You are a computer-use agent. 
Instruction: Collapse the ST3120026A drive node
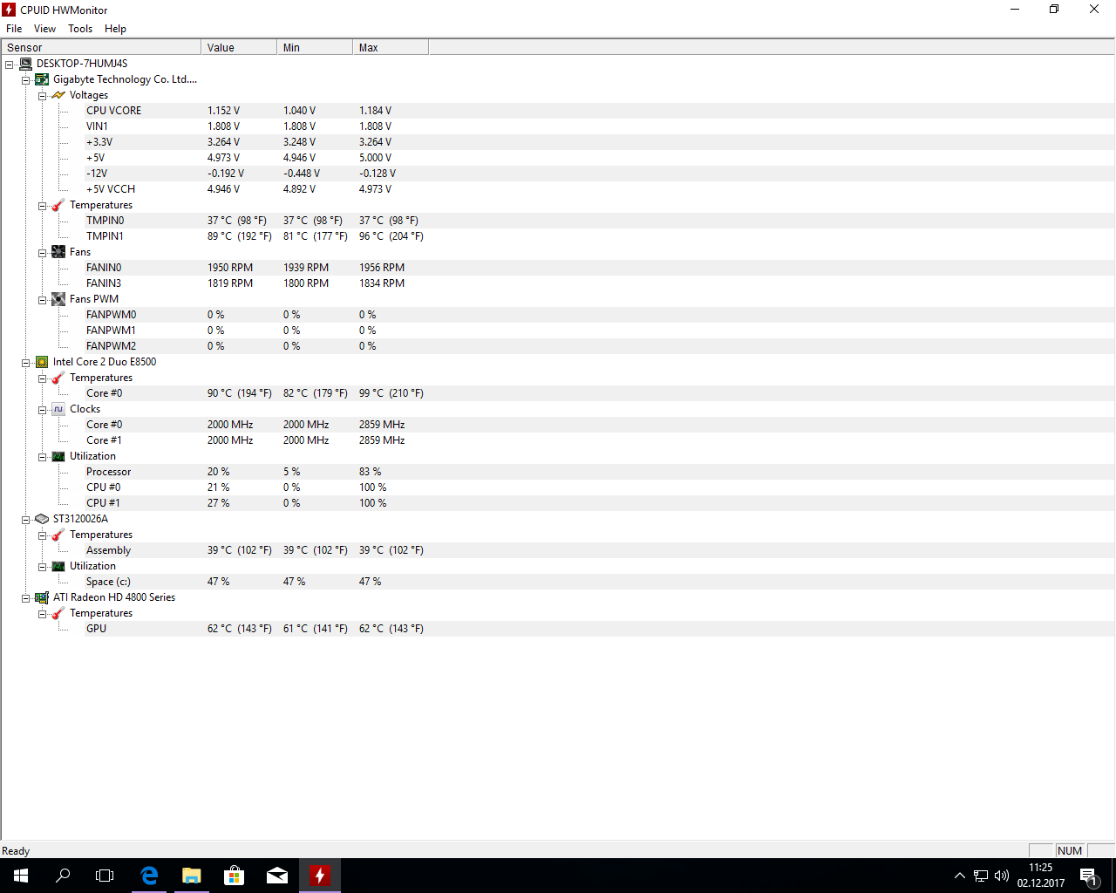(x=26, y=520)
